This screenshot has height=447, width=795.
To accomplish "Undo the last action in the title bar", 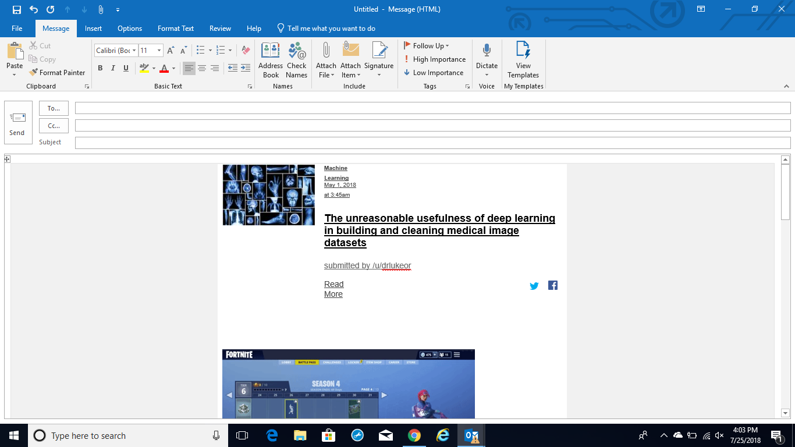I will click(34, 9).
